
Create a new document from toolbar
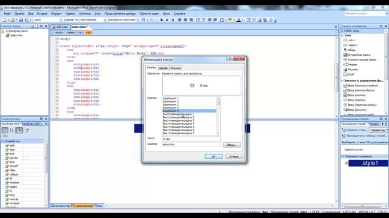[x=4, y=20]
